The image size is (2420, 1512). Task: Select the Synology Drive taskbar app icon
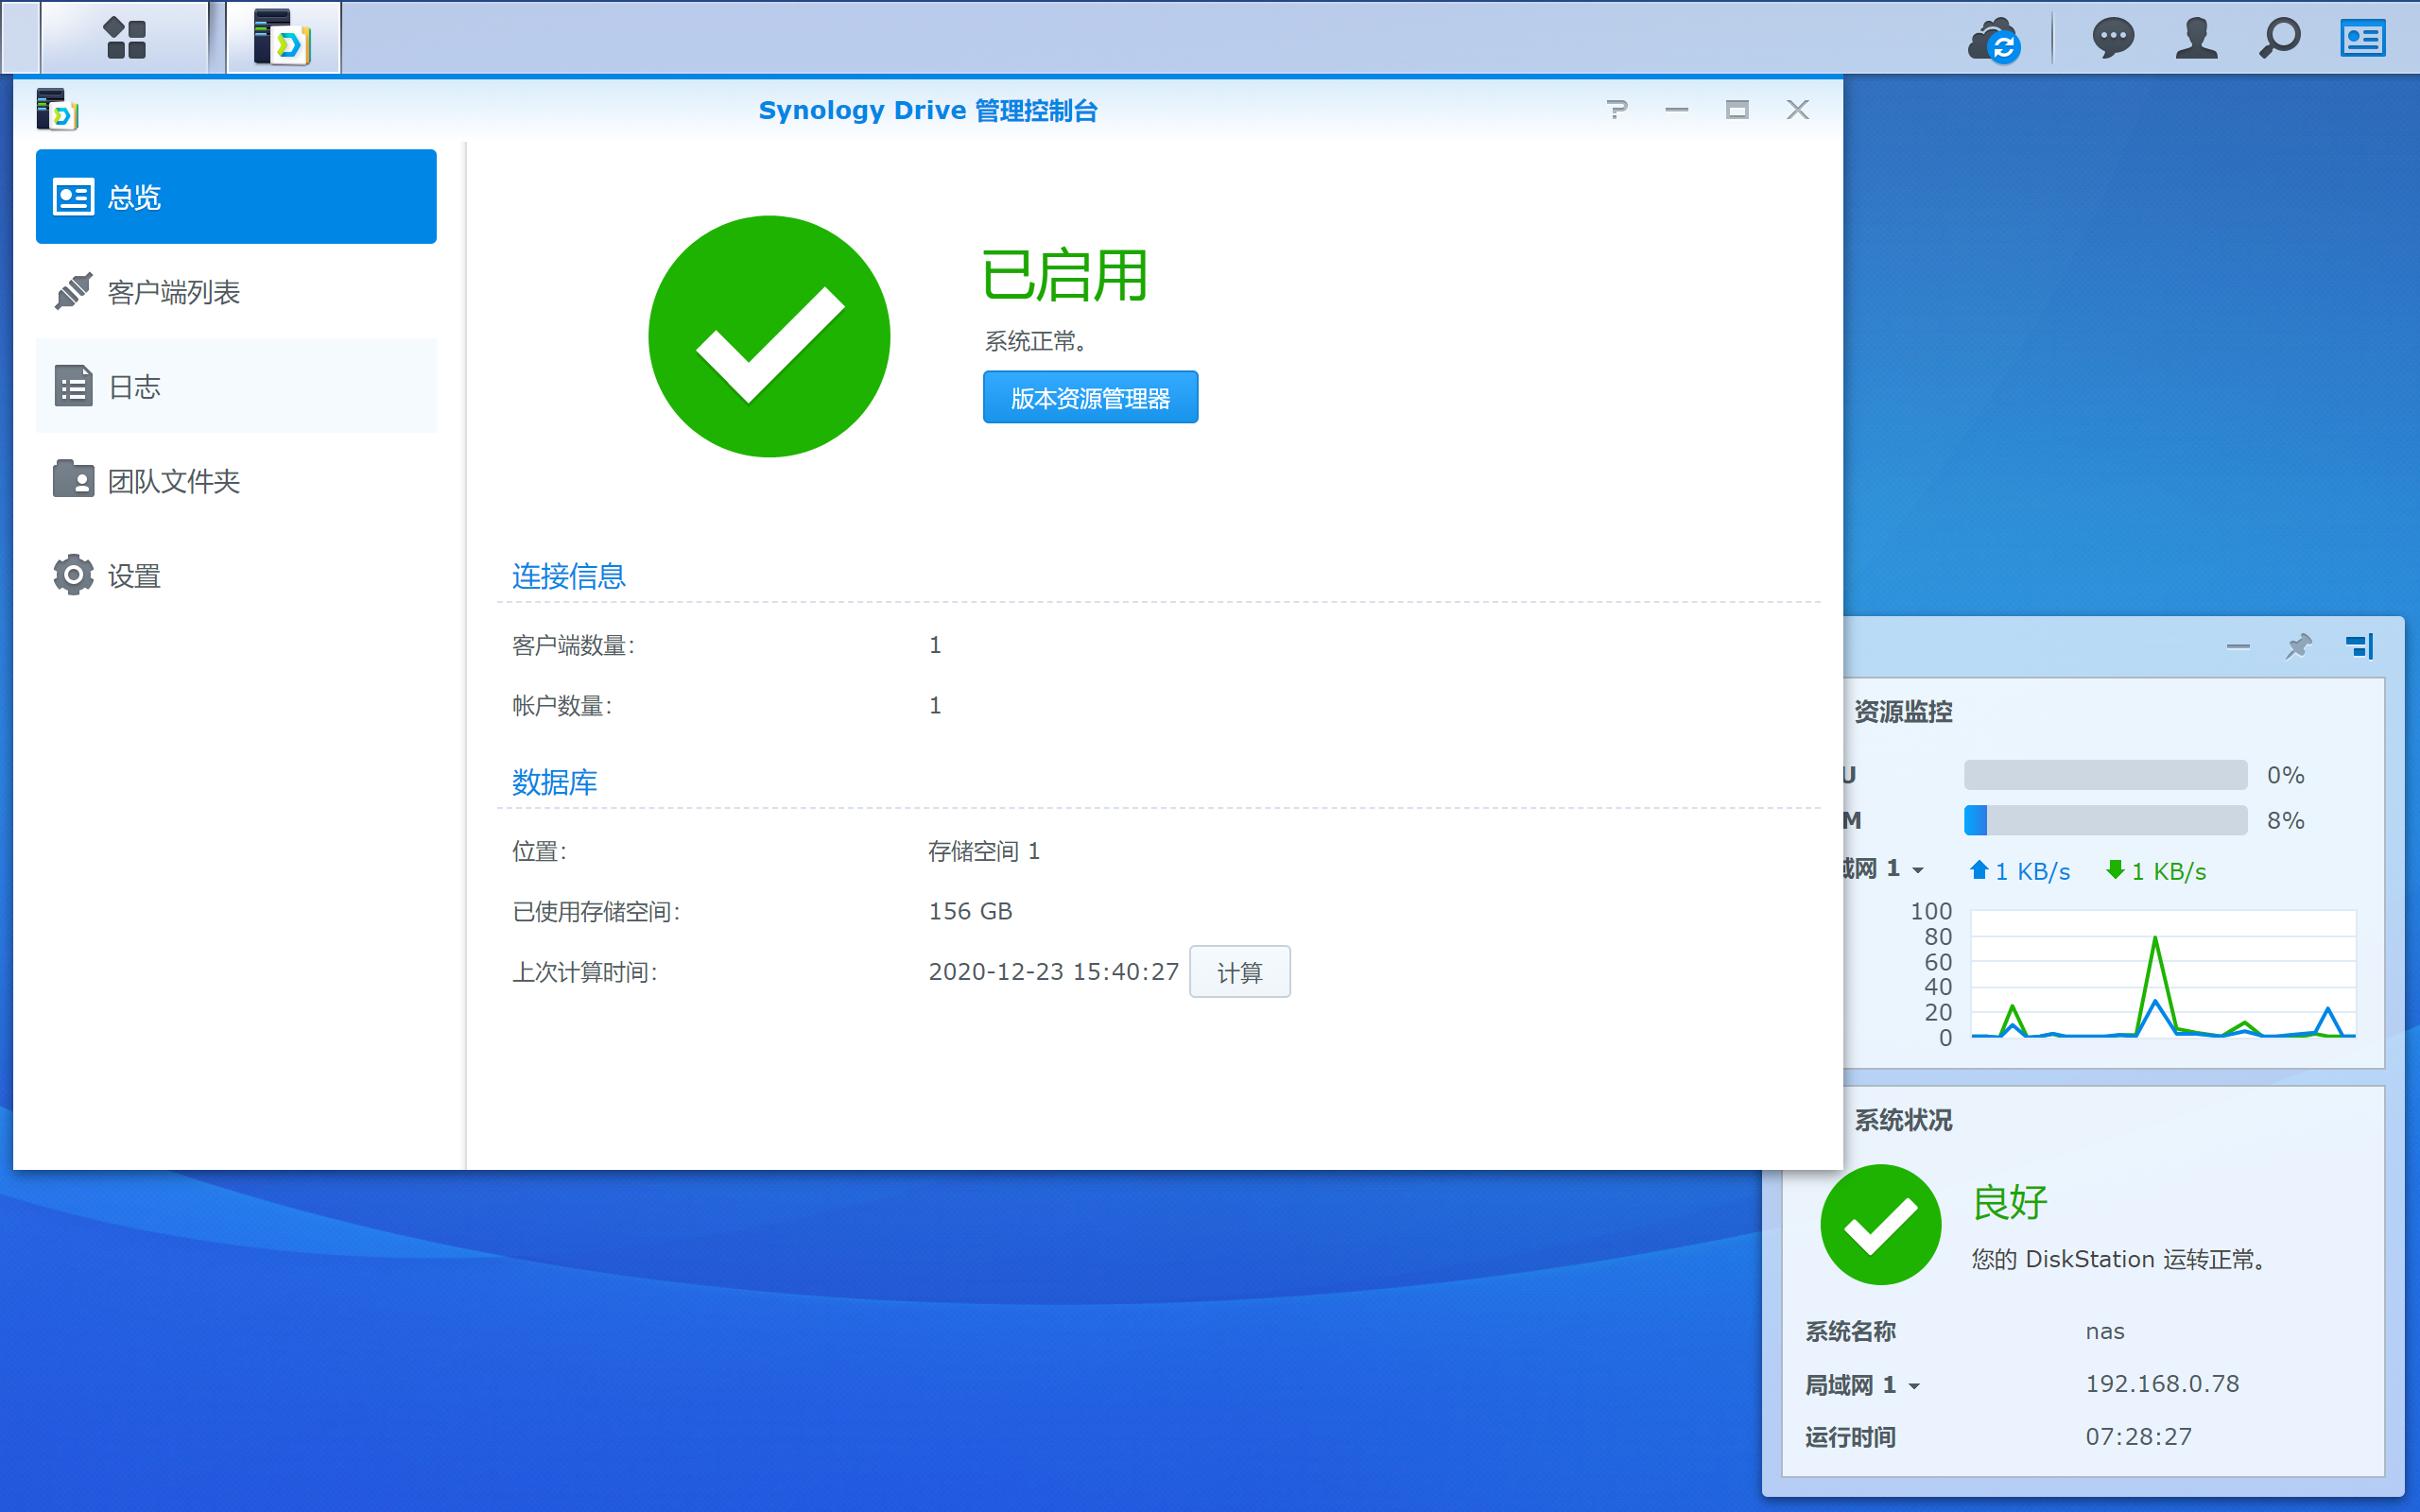tap(283, 38)
